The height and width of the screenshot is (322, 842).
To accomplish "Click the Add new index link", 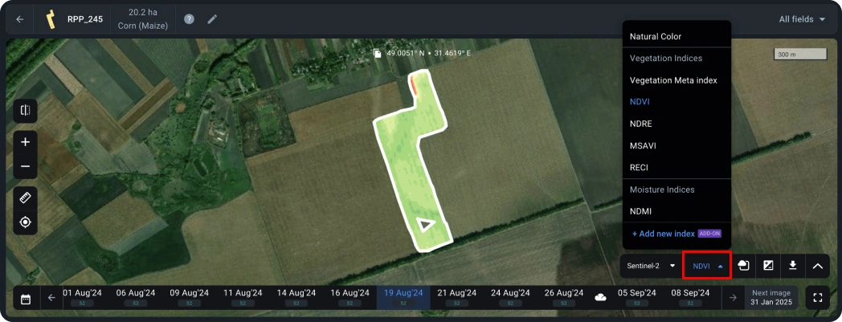I will (664, 234).
